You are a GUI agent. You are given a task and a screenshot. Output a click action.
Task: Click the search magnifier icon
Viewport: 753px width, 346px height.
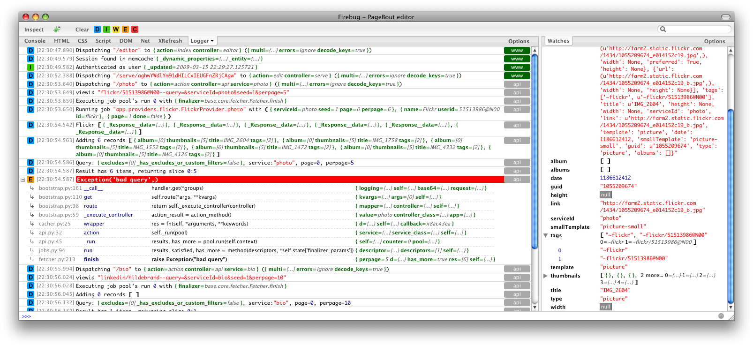click(663, 29)
